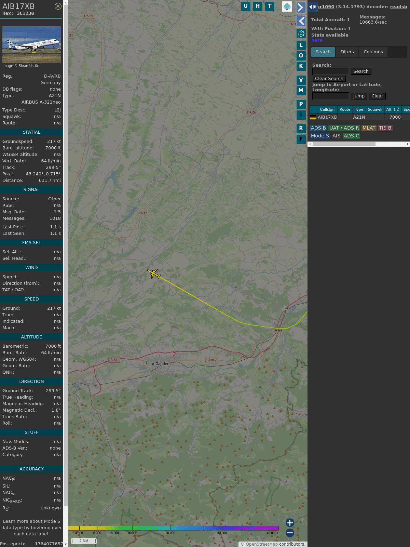Toggle the I map button
The width and height of the screenshot is (410, 547).
[x=301, y=115]
